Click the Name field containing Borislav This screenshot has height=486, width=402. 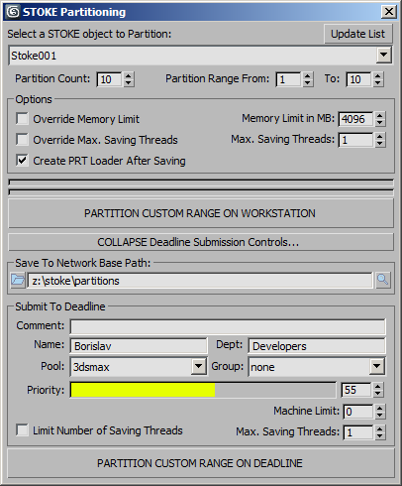[139, 346]
